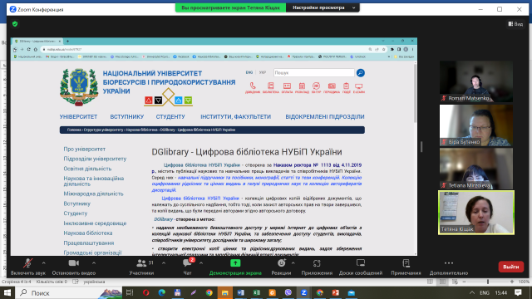
Task: Open Настройки просмотра dropdown
Action: 323,7
